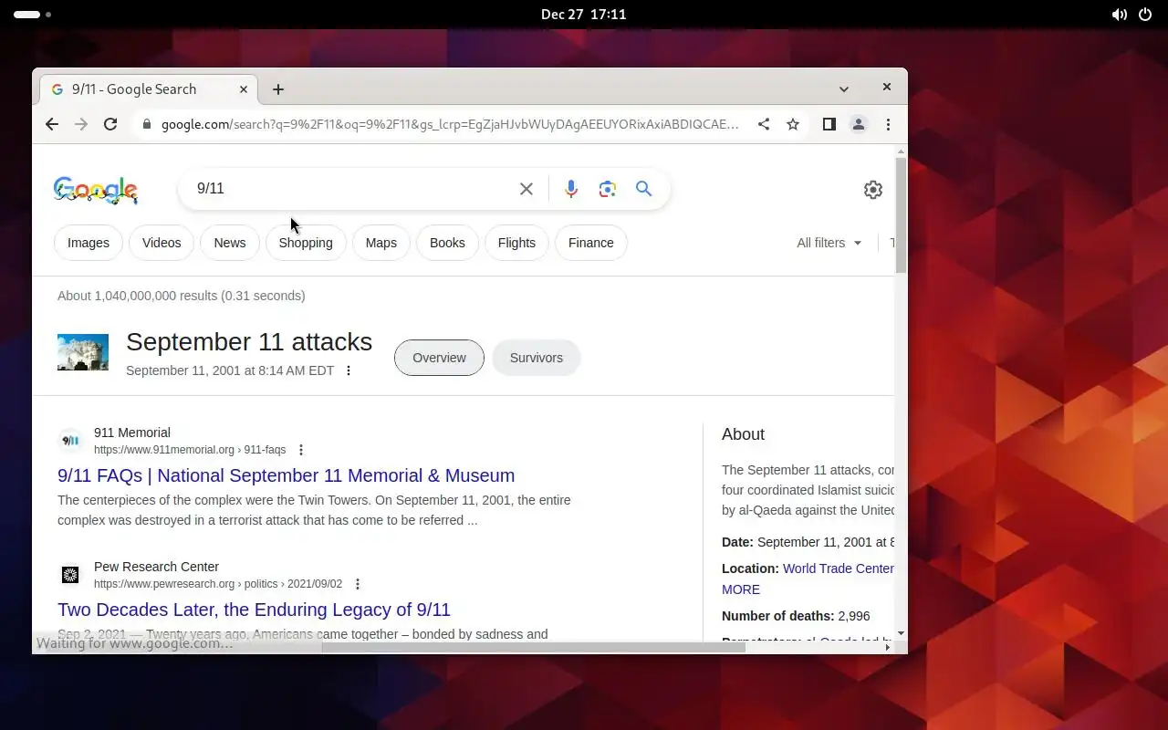This screenshot has width=1168, height=730.
Task: Click the forward navigation arrow
Action: click(81, 124)
